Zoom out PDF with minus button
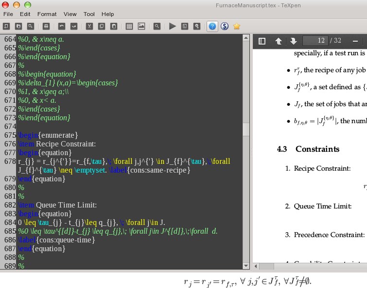The width and height of the screenshot is (367, 288). coord(355,41)
